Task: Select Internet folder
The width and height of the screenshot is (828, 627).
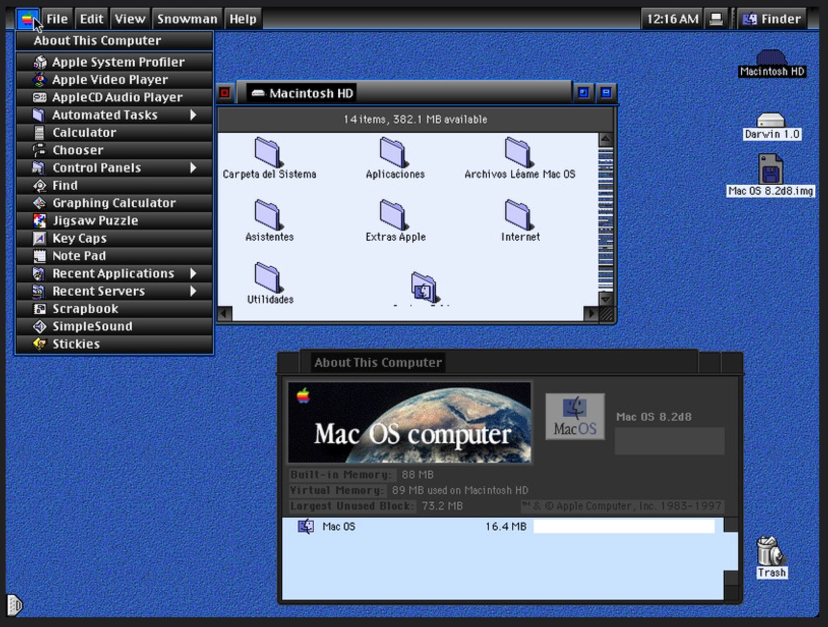Action: tap(520, 221)
